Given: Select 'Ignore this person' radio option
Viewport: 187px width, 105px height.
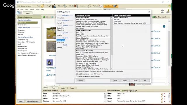Looking at the screenshot, I should (x=77, y=71).
